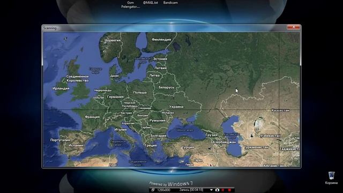343x193 pixels.
Task: Take a screenshot with the Bandicam camera icon
Action: [217, 190]
